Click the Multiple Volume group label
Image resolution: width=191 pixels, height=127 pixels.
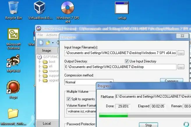click(77, 92)
